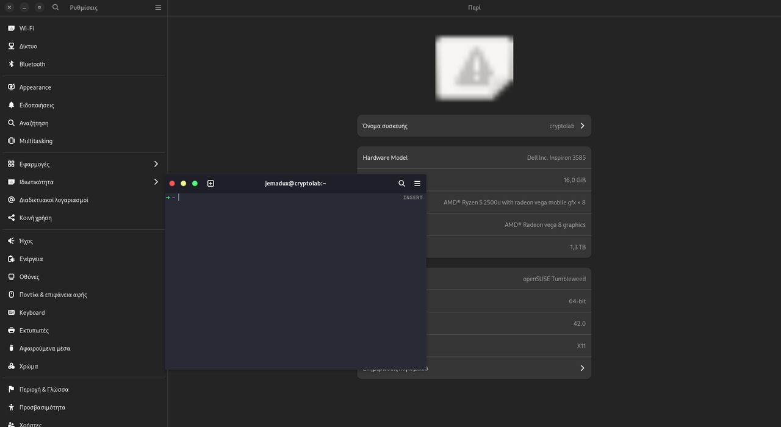Click the Appearance icon in sidebar
Viewport: 781px width, 427px height.
(11, 87)
